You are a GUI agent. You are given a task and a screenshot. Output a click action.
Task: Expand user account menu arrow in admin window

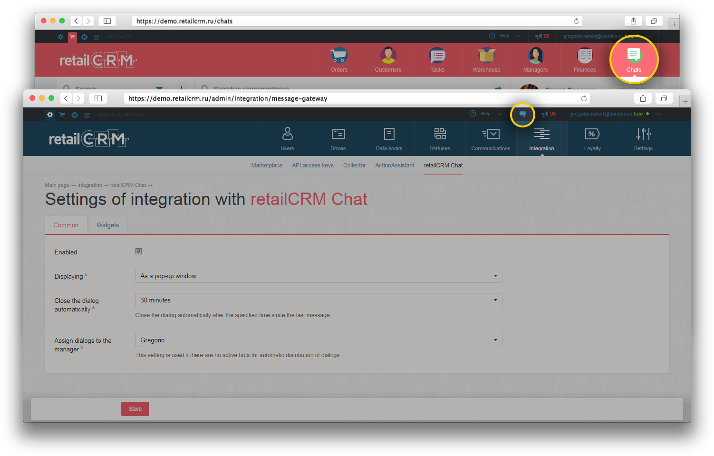tap(658, 114)
